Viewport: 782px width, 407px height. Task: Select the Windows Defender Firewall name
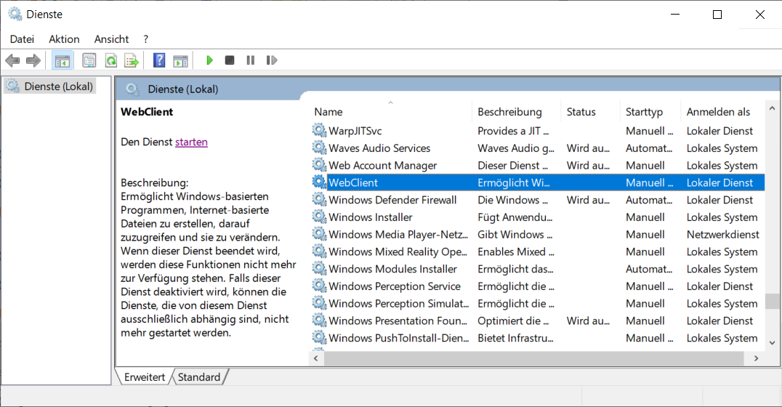coord(392,200)
